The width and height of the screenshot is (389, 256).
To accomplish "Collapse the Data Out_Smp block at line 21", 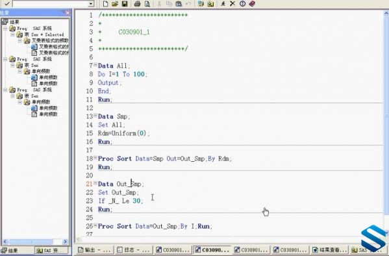I will pyautogui.click(x=95, y=183).
